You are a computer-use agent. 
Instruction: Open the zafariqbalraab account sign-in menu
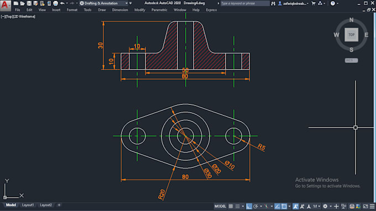(x=293, y=3)
